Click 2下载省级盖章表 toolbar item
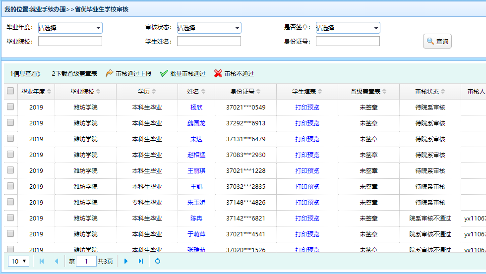 [74, 74]
